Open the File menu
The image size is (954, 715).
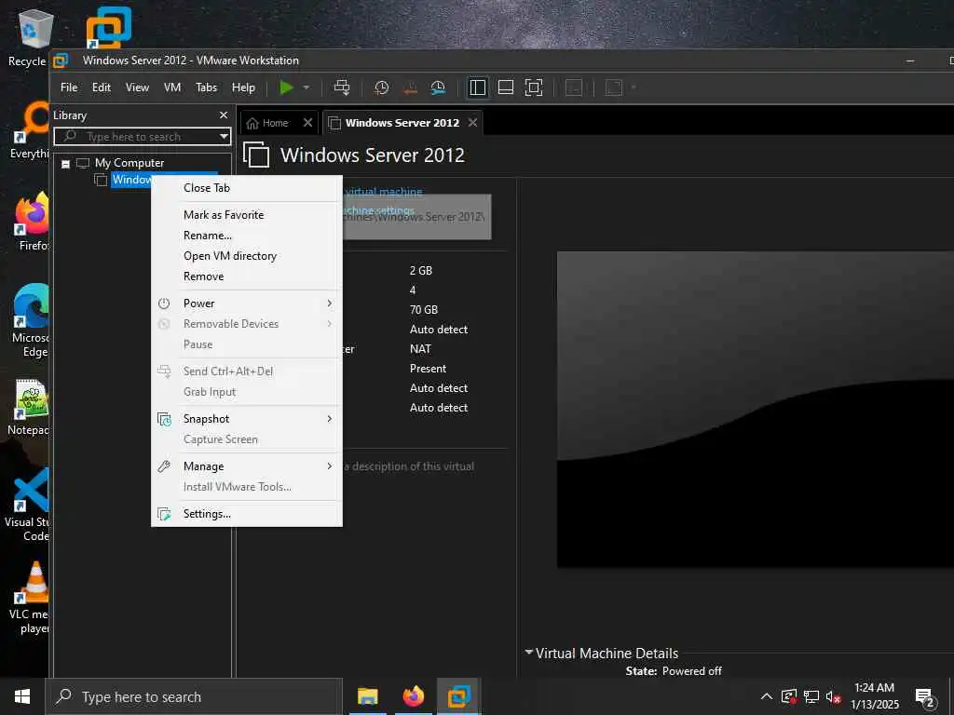coord(69,88)
